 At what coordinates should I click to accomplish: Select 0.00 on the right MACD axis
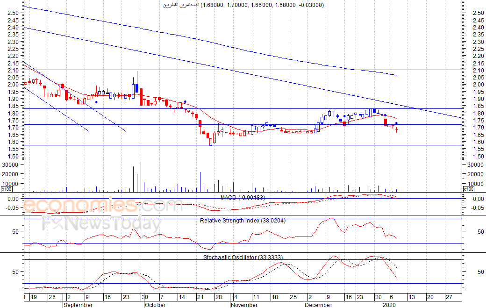point(479,199)
